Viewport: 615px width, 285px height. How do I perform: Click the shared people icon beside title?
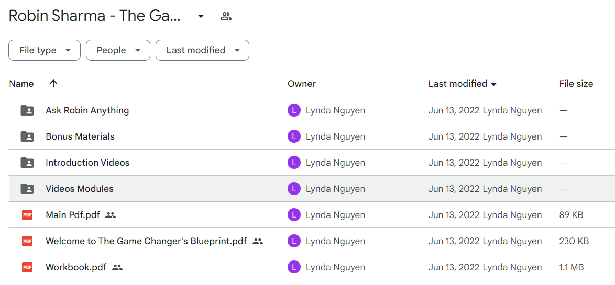[226, 16]
